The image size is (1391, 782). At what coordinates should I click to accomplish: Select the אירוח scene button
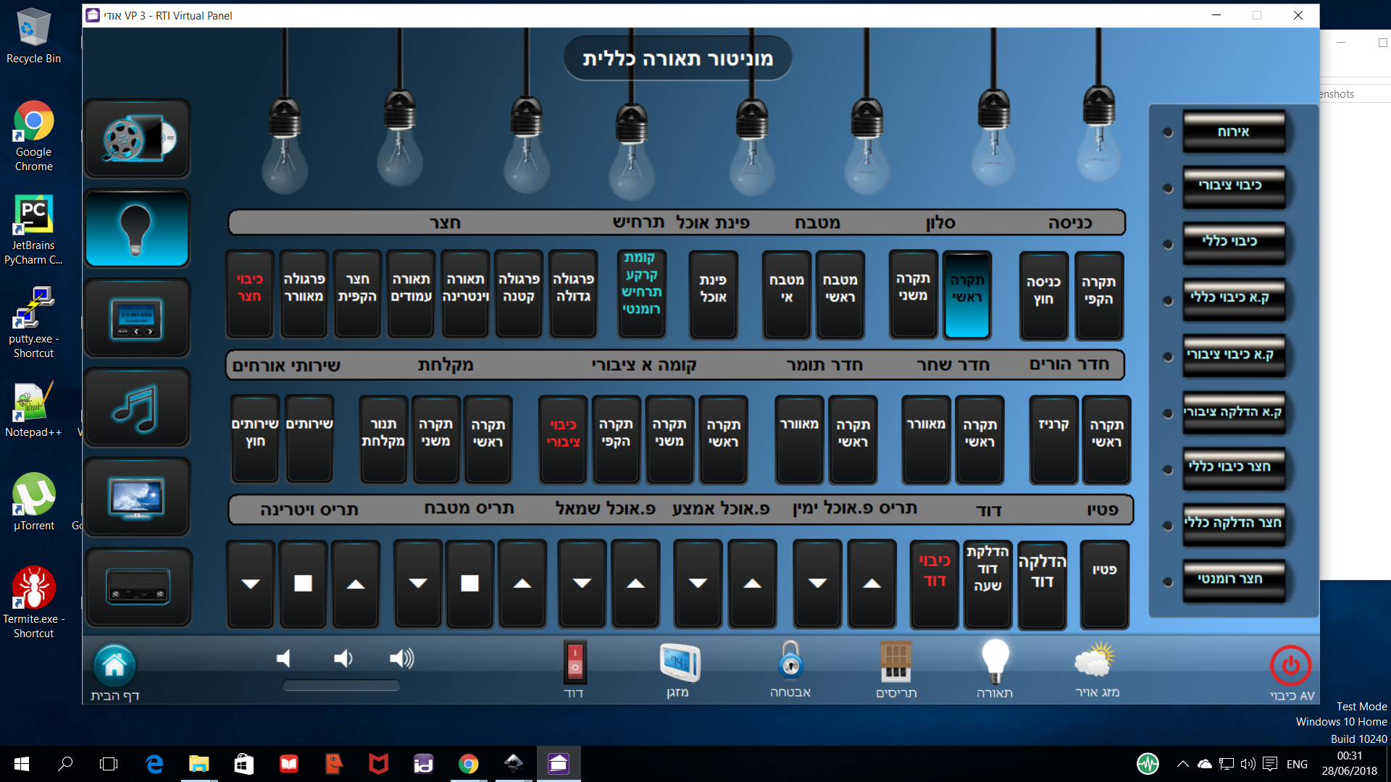(x=1233, y=132)
